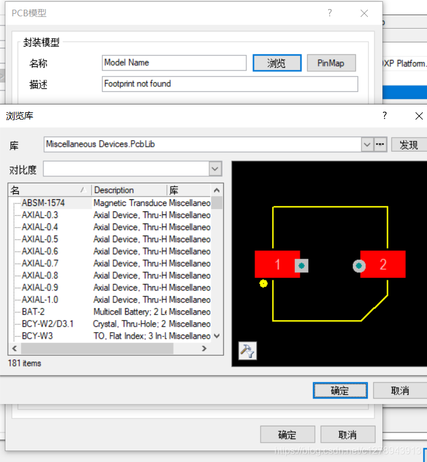427x462 pixels.
Task: Click horizontal scrollbar right arrow in list
Action: point(204,348)
